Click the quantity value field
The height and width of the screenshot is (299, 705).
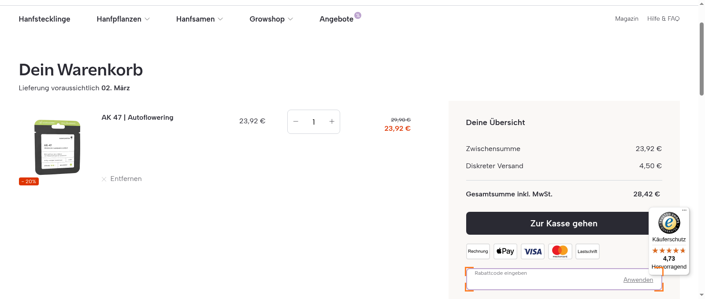tap(314, 122)
